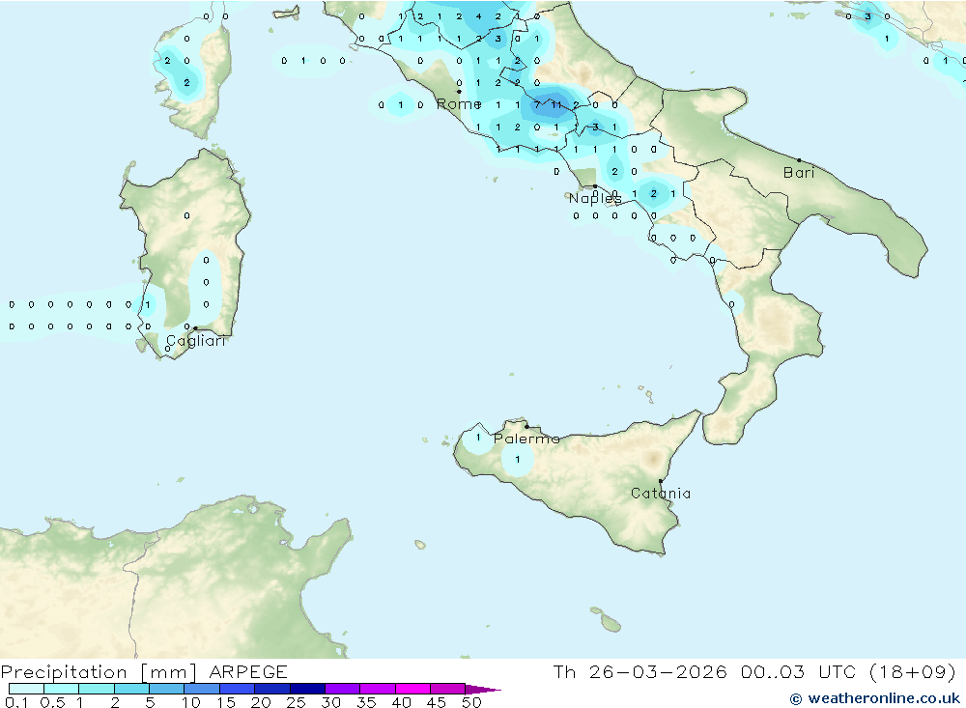Screen dimensions: 966x708
Task: Click the weatheronline.co.uk copyright link
Action: (875, 698)
